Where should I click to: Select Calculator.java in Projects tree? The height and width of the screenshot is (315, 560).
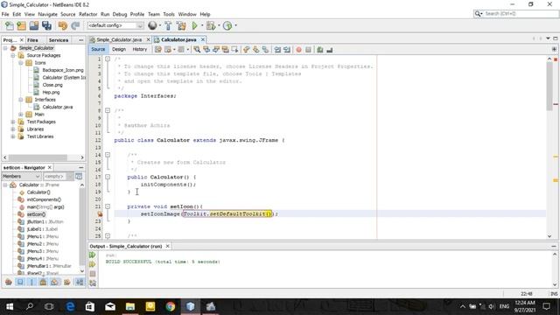(x=57, y=107)
